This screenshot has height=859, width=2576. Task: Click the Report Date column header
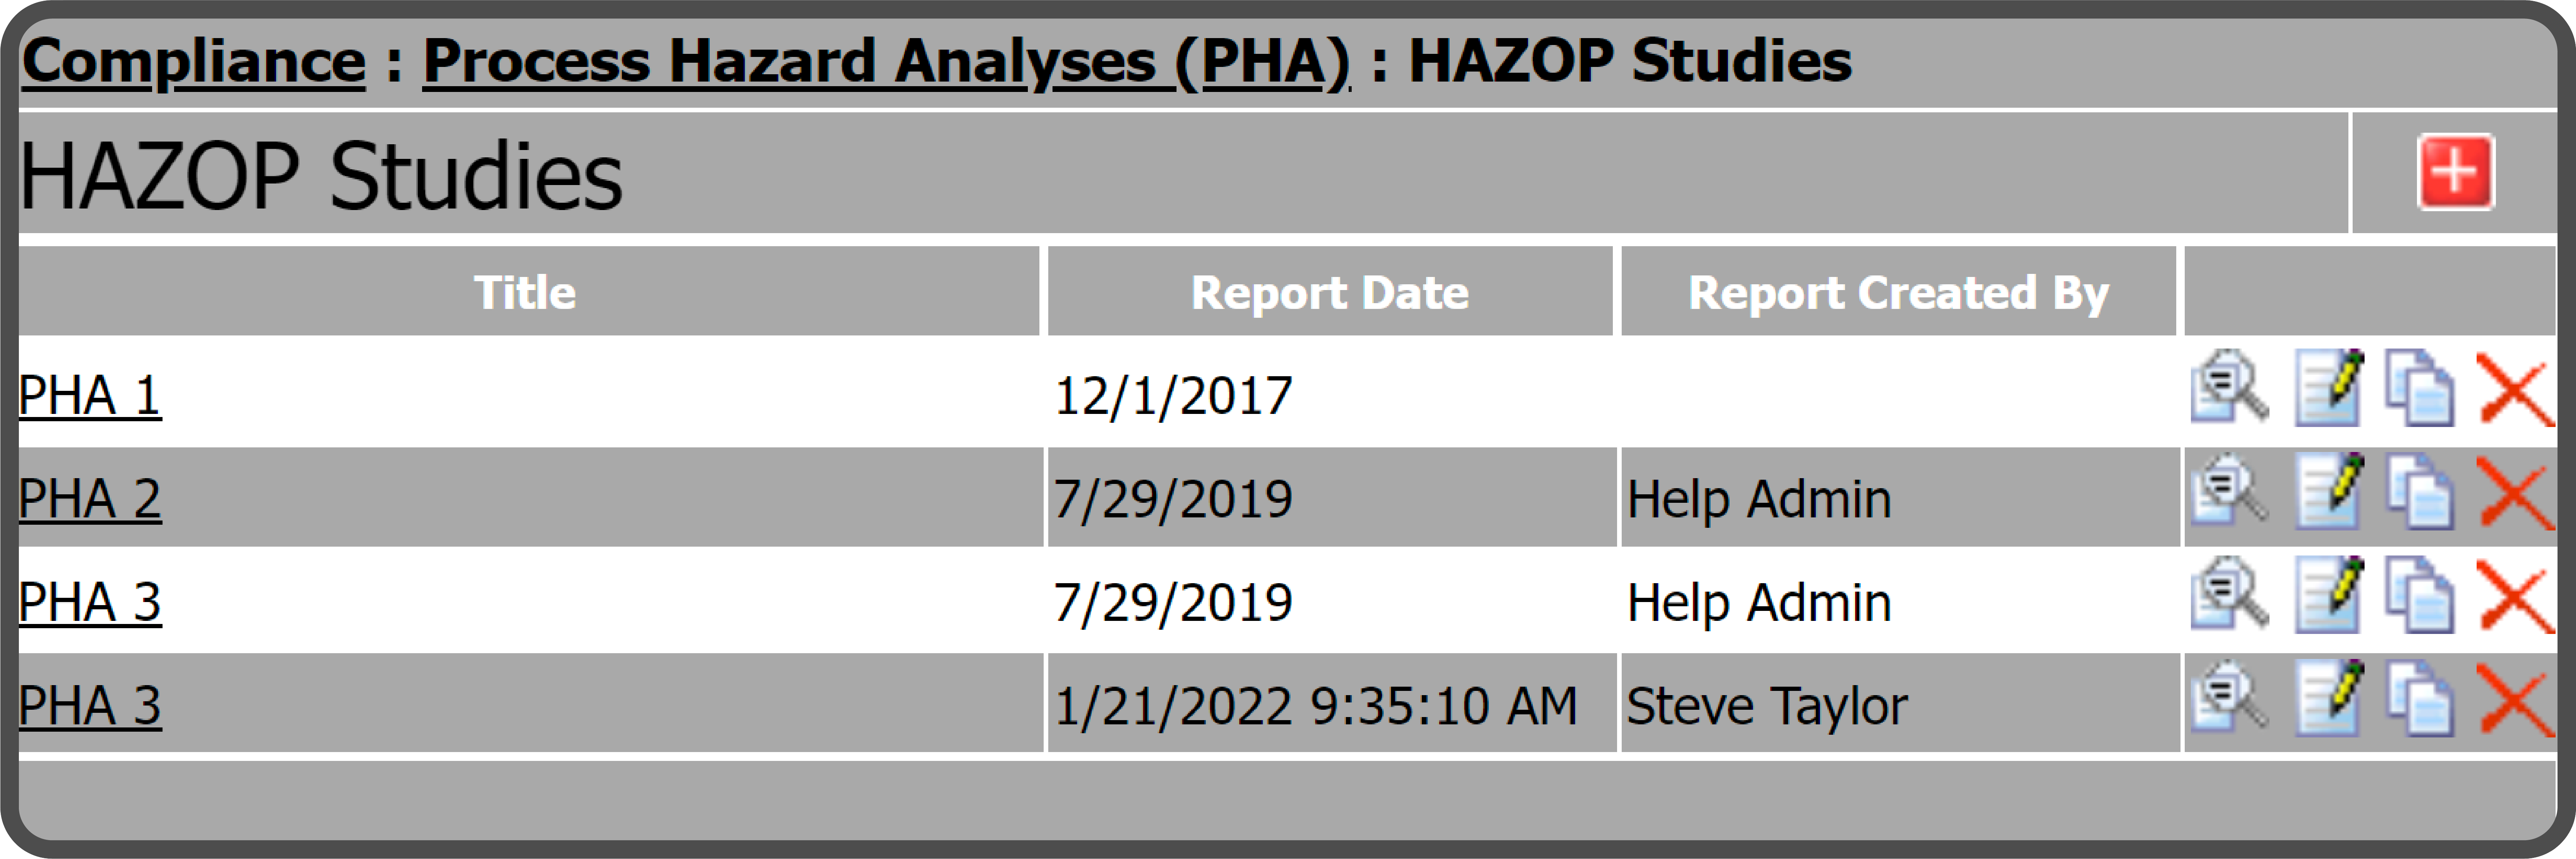coord(1329,292)
